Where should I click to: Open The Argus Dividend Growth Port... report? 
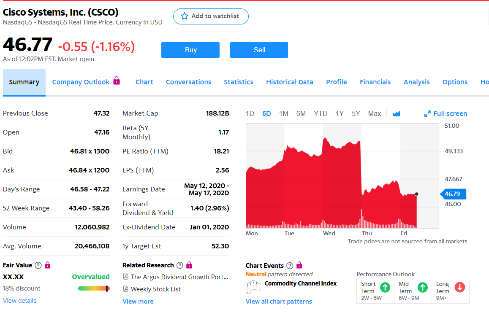point(179,277)
